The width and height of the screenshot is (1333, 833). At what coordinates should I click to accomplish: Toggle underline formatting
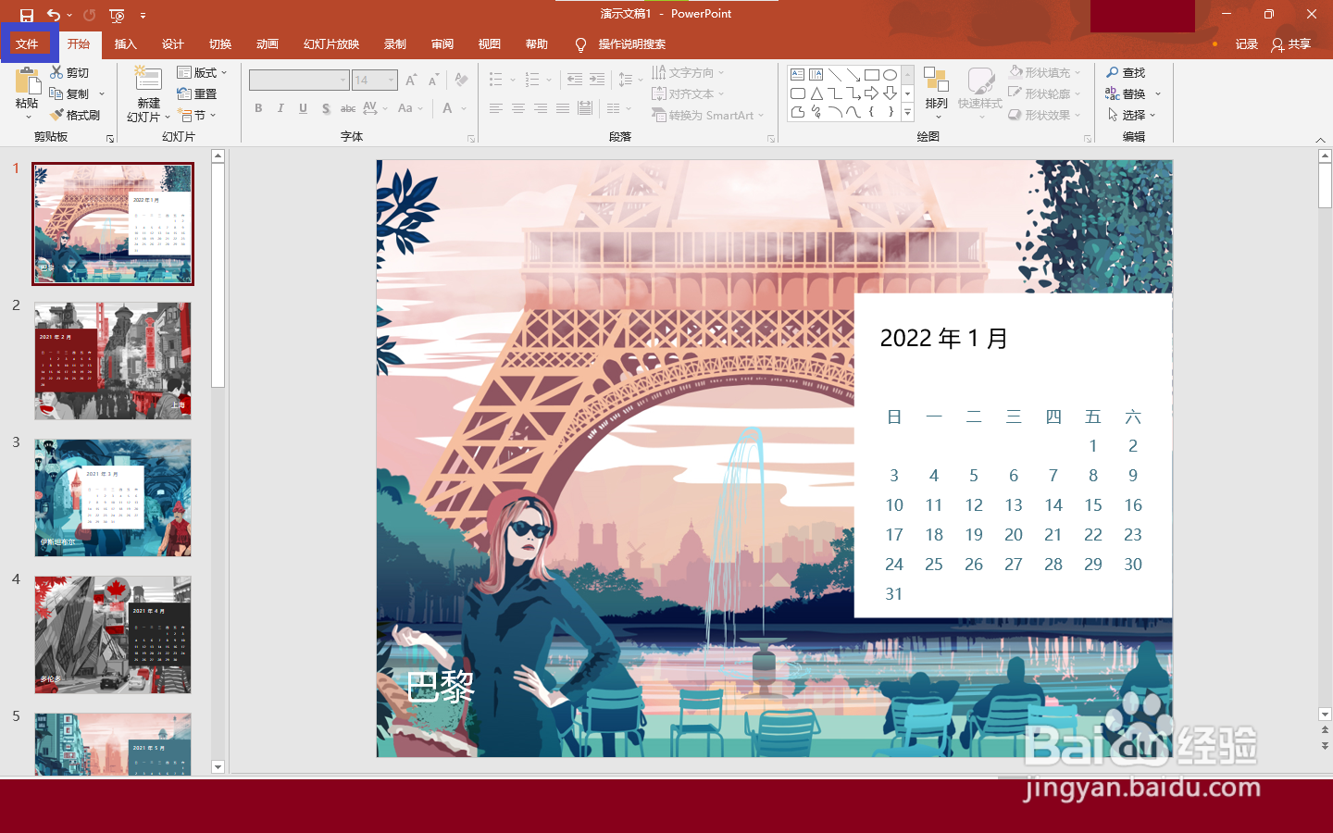click(303, 108)
